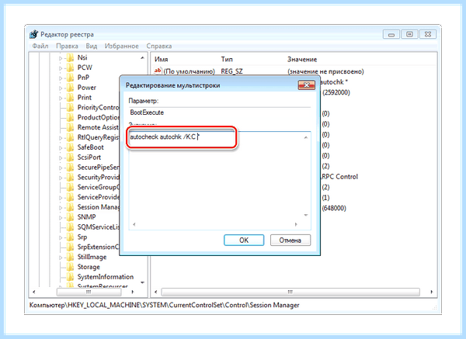
Task: Click the ScsiPort folder icon
Action: tap(70, 157)
